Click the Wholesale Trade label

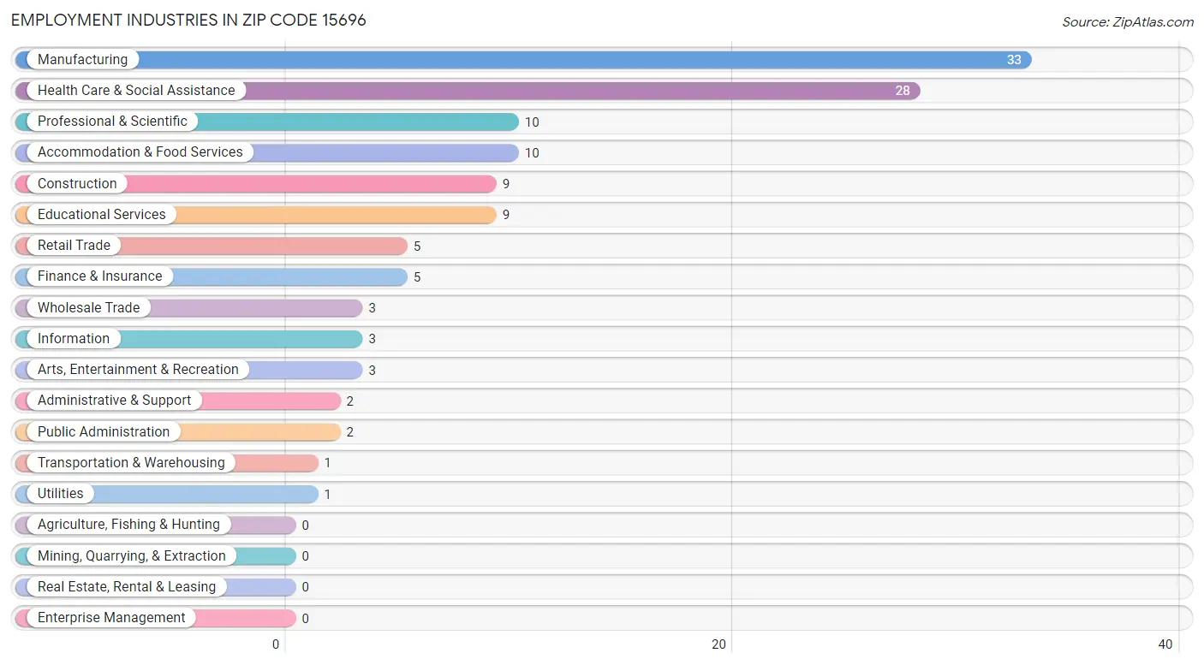(88, 308)
